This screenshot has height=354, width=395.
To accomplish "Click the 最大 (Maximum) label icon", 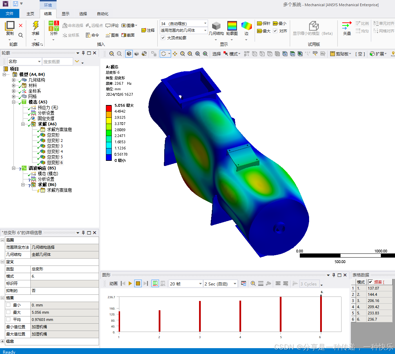I will pyautogui.click(x=259, y=31).
